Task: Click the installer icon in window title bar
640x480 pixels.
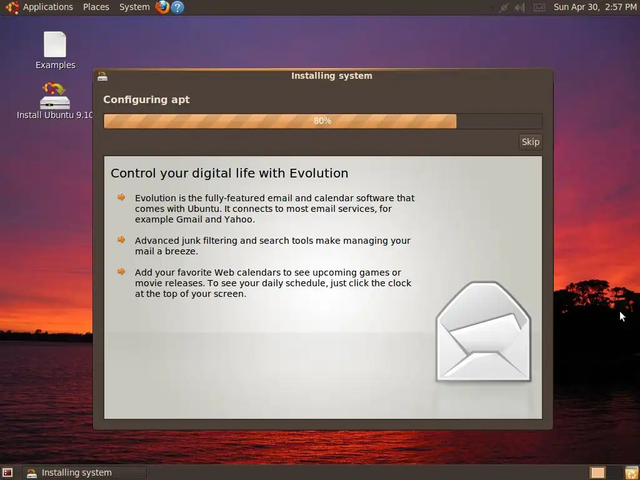Action: click(x=102, y=76)
